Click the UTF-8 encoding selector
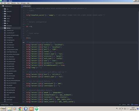 pyautogui.click(x=124, y=105)
